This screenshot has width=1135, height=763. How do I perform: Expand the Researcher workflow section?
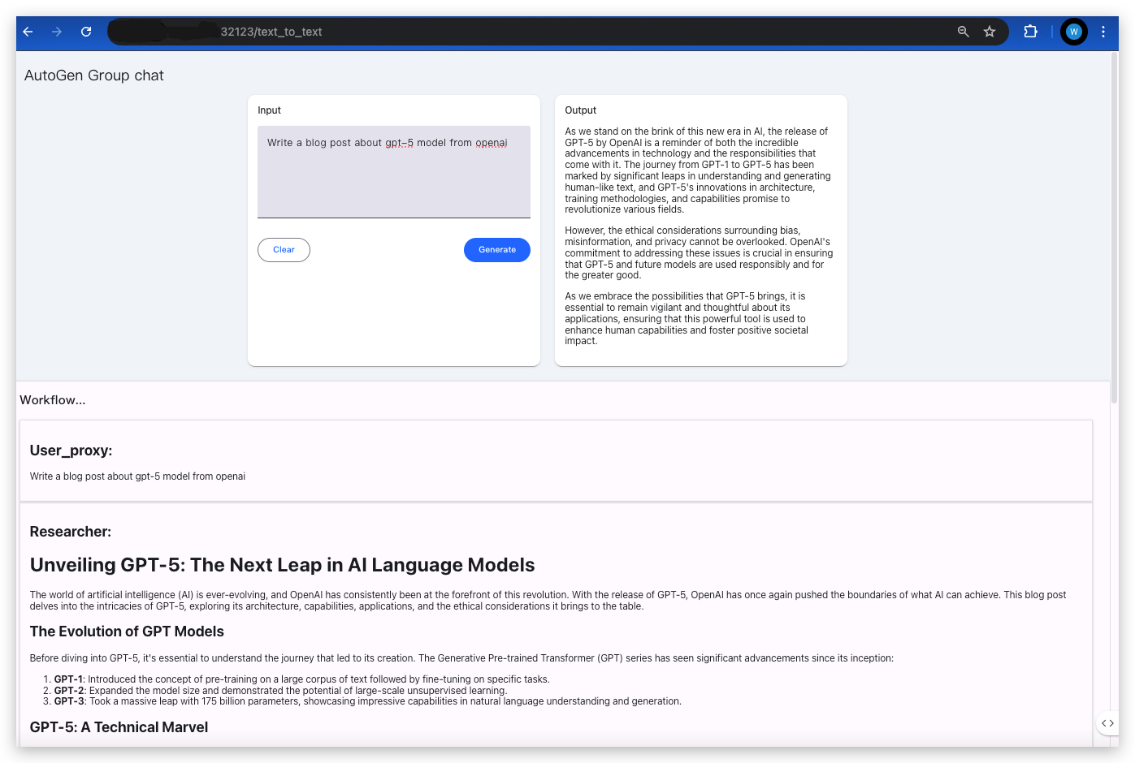[70, 532]
